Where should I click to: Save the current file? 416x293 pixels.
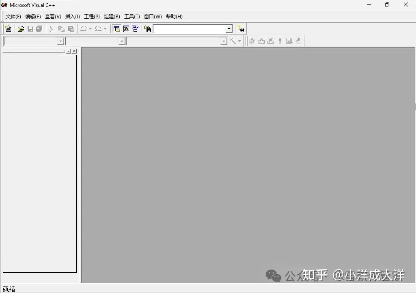coord(30,28)
